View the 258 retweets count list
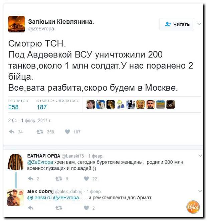Image resolution: width=207 pixels, height=221 pixels. click(x=13, y=107)
